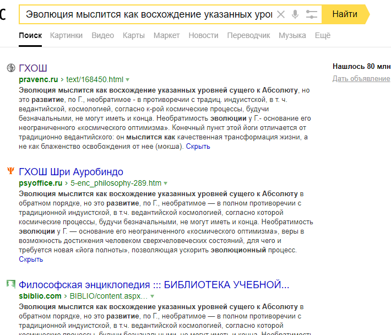Clear the search query with the X icon
Screen dimensions: 391x335
281,14
